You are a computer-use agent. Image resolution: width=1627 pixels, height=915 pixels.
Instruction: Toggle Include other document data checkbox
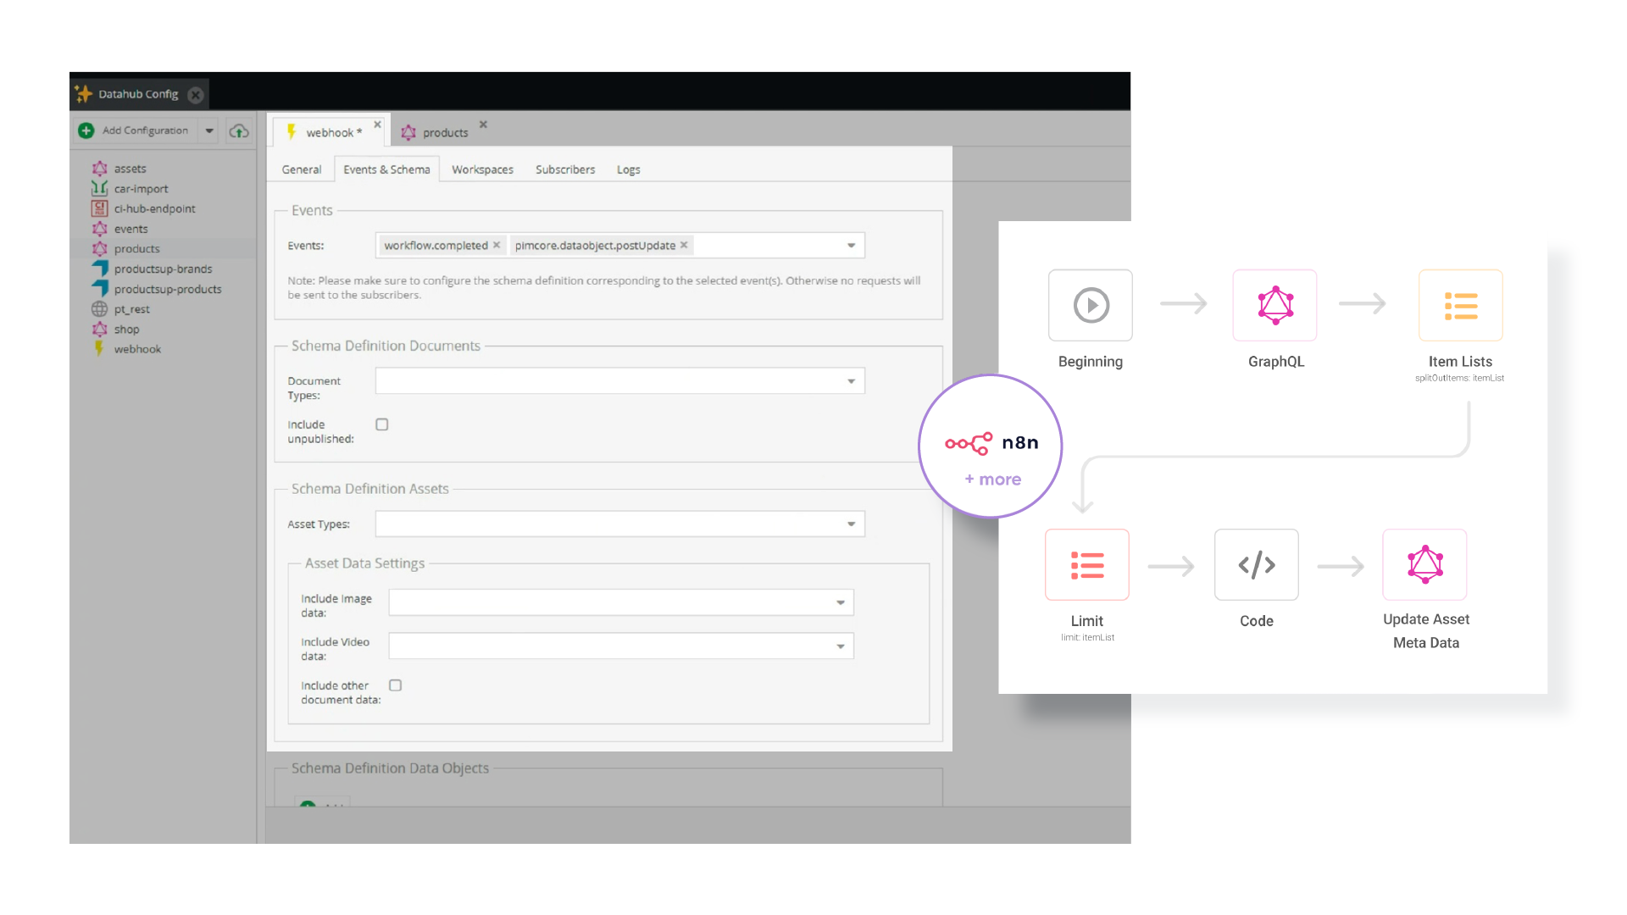coord(395,685)
